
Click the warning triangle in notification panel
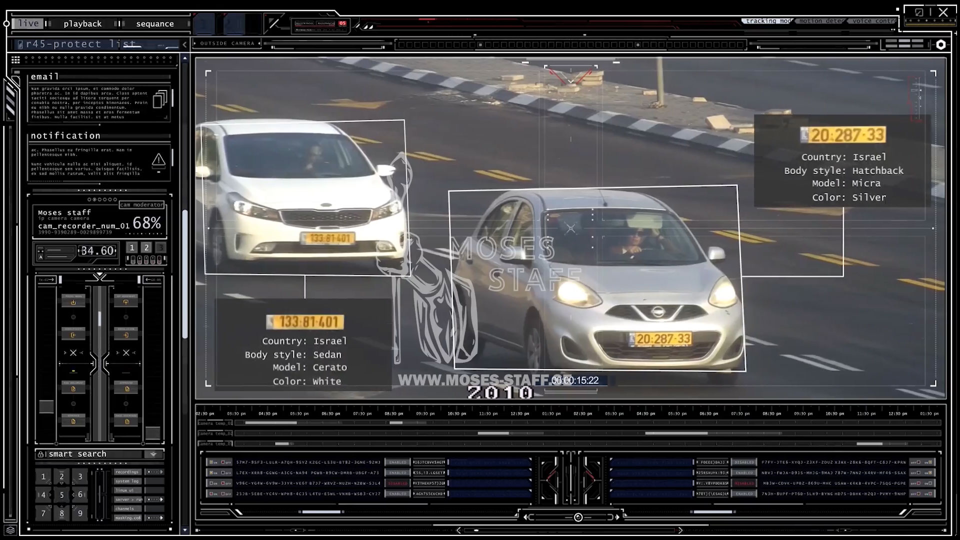(158, 160)
